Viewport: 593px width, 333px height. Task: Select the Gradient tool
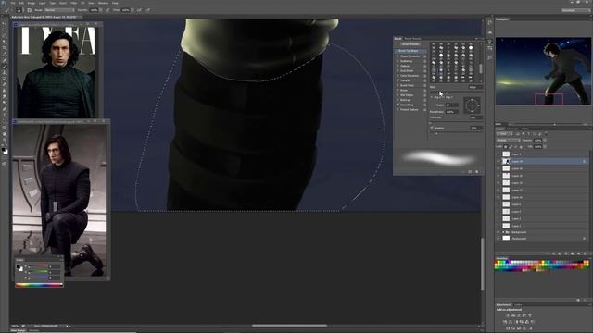coord(5,91)
